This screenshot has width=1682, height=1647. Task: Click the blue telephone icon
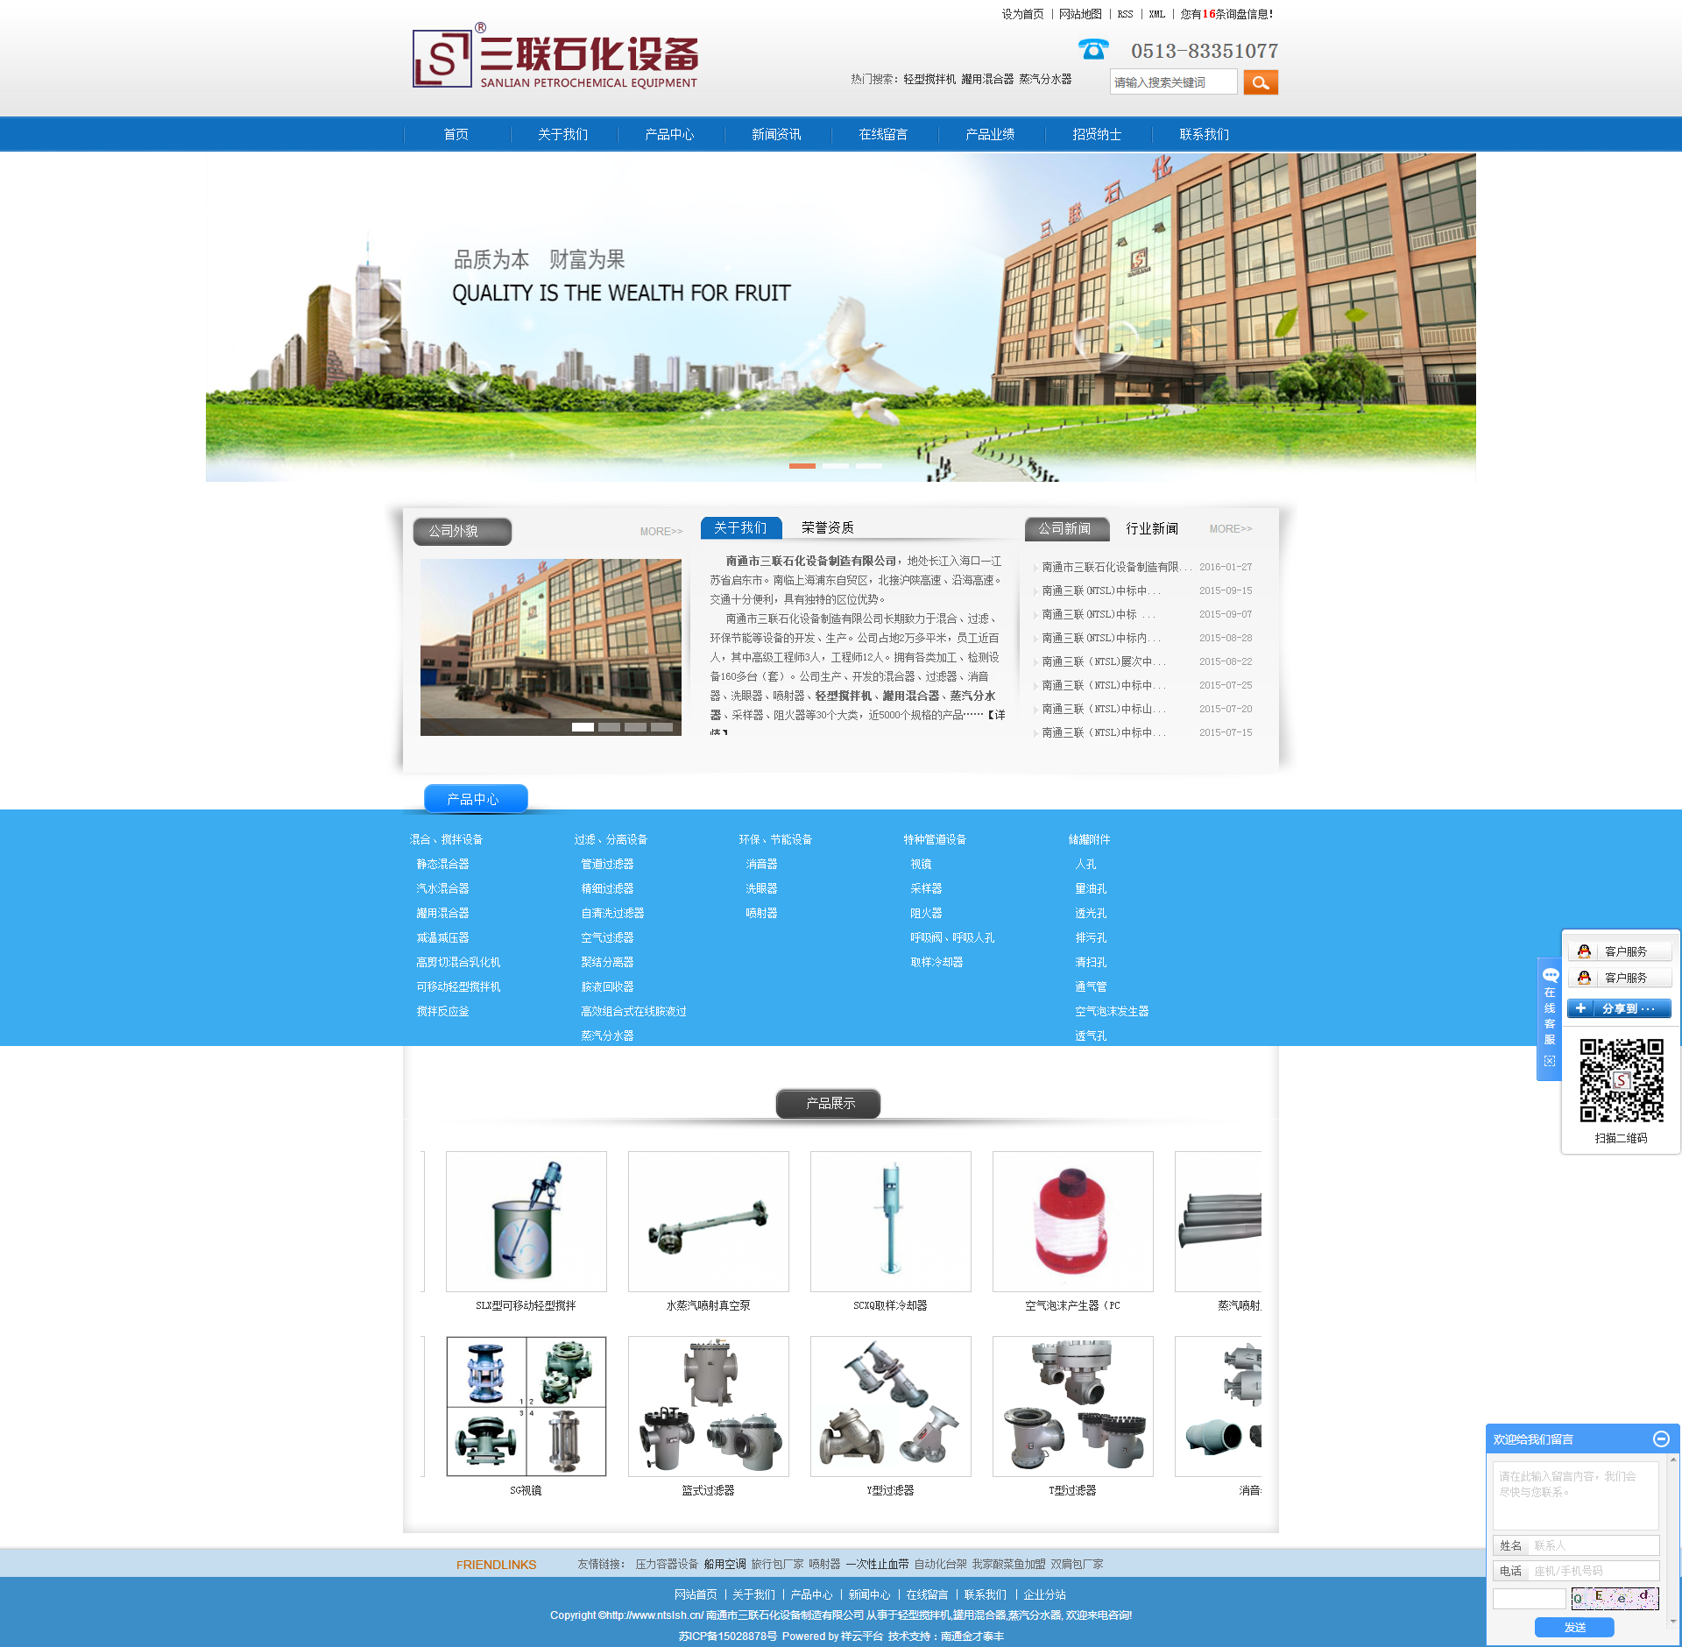point(1092,50)
